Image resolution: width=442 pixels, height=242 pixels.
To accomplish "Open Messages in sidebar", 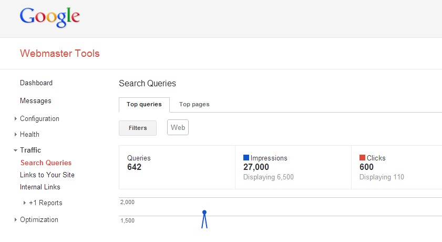I will click(36, 101).
